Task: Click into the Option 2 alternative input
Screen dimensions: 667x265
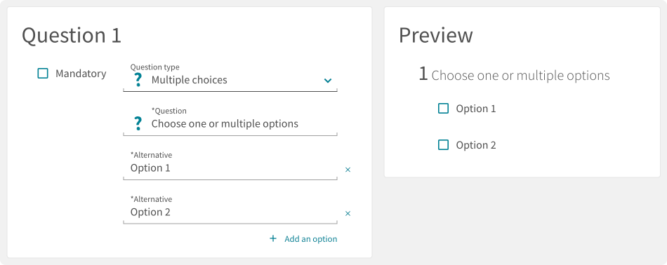Action: (230, 210)
